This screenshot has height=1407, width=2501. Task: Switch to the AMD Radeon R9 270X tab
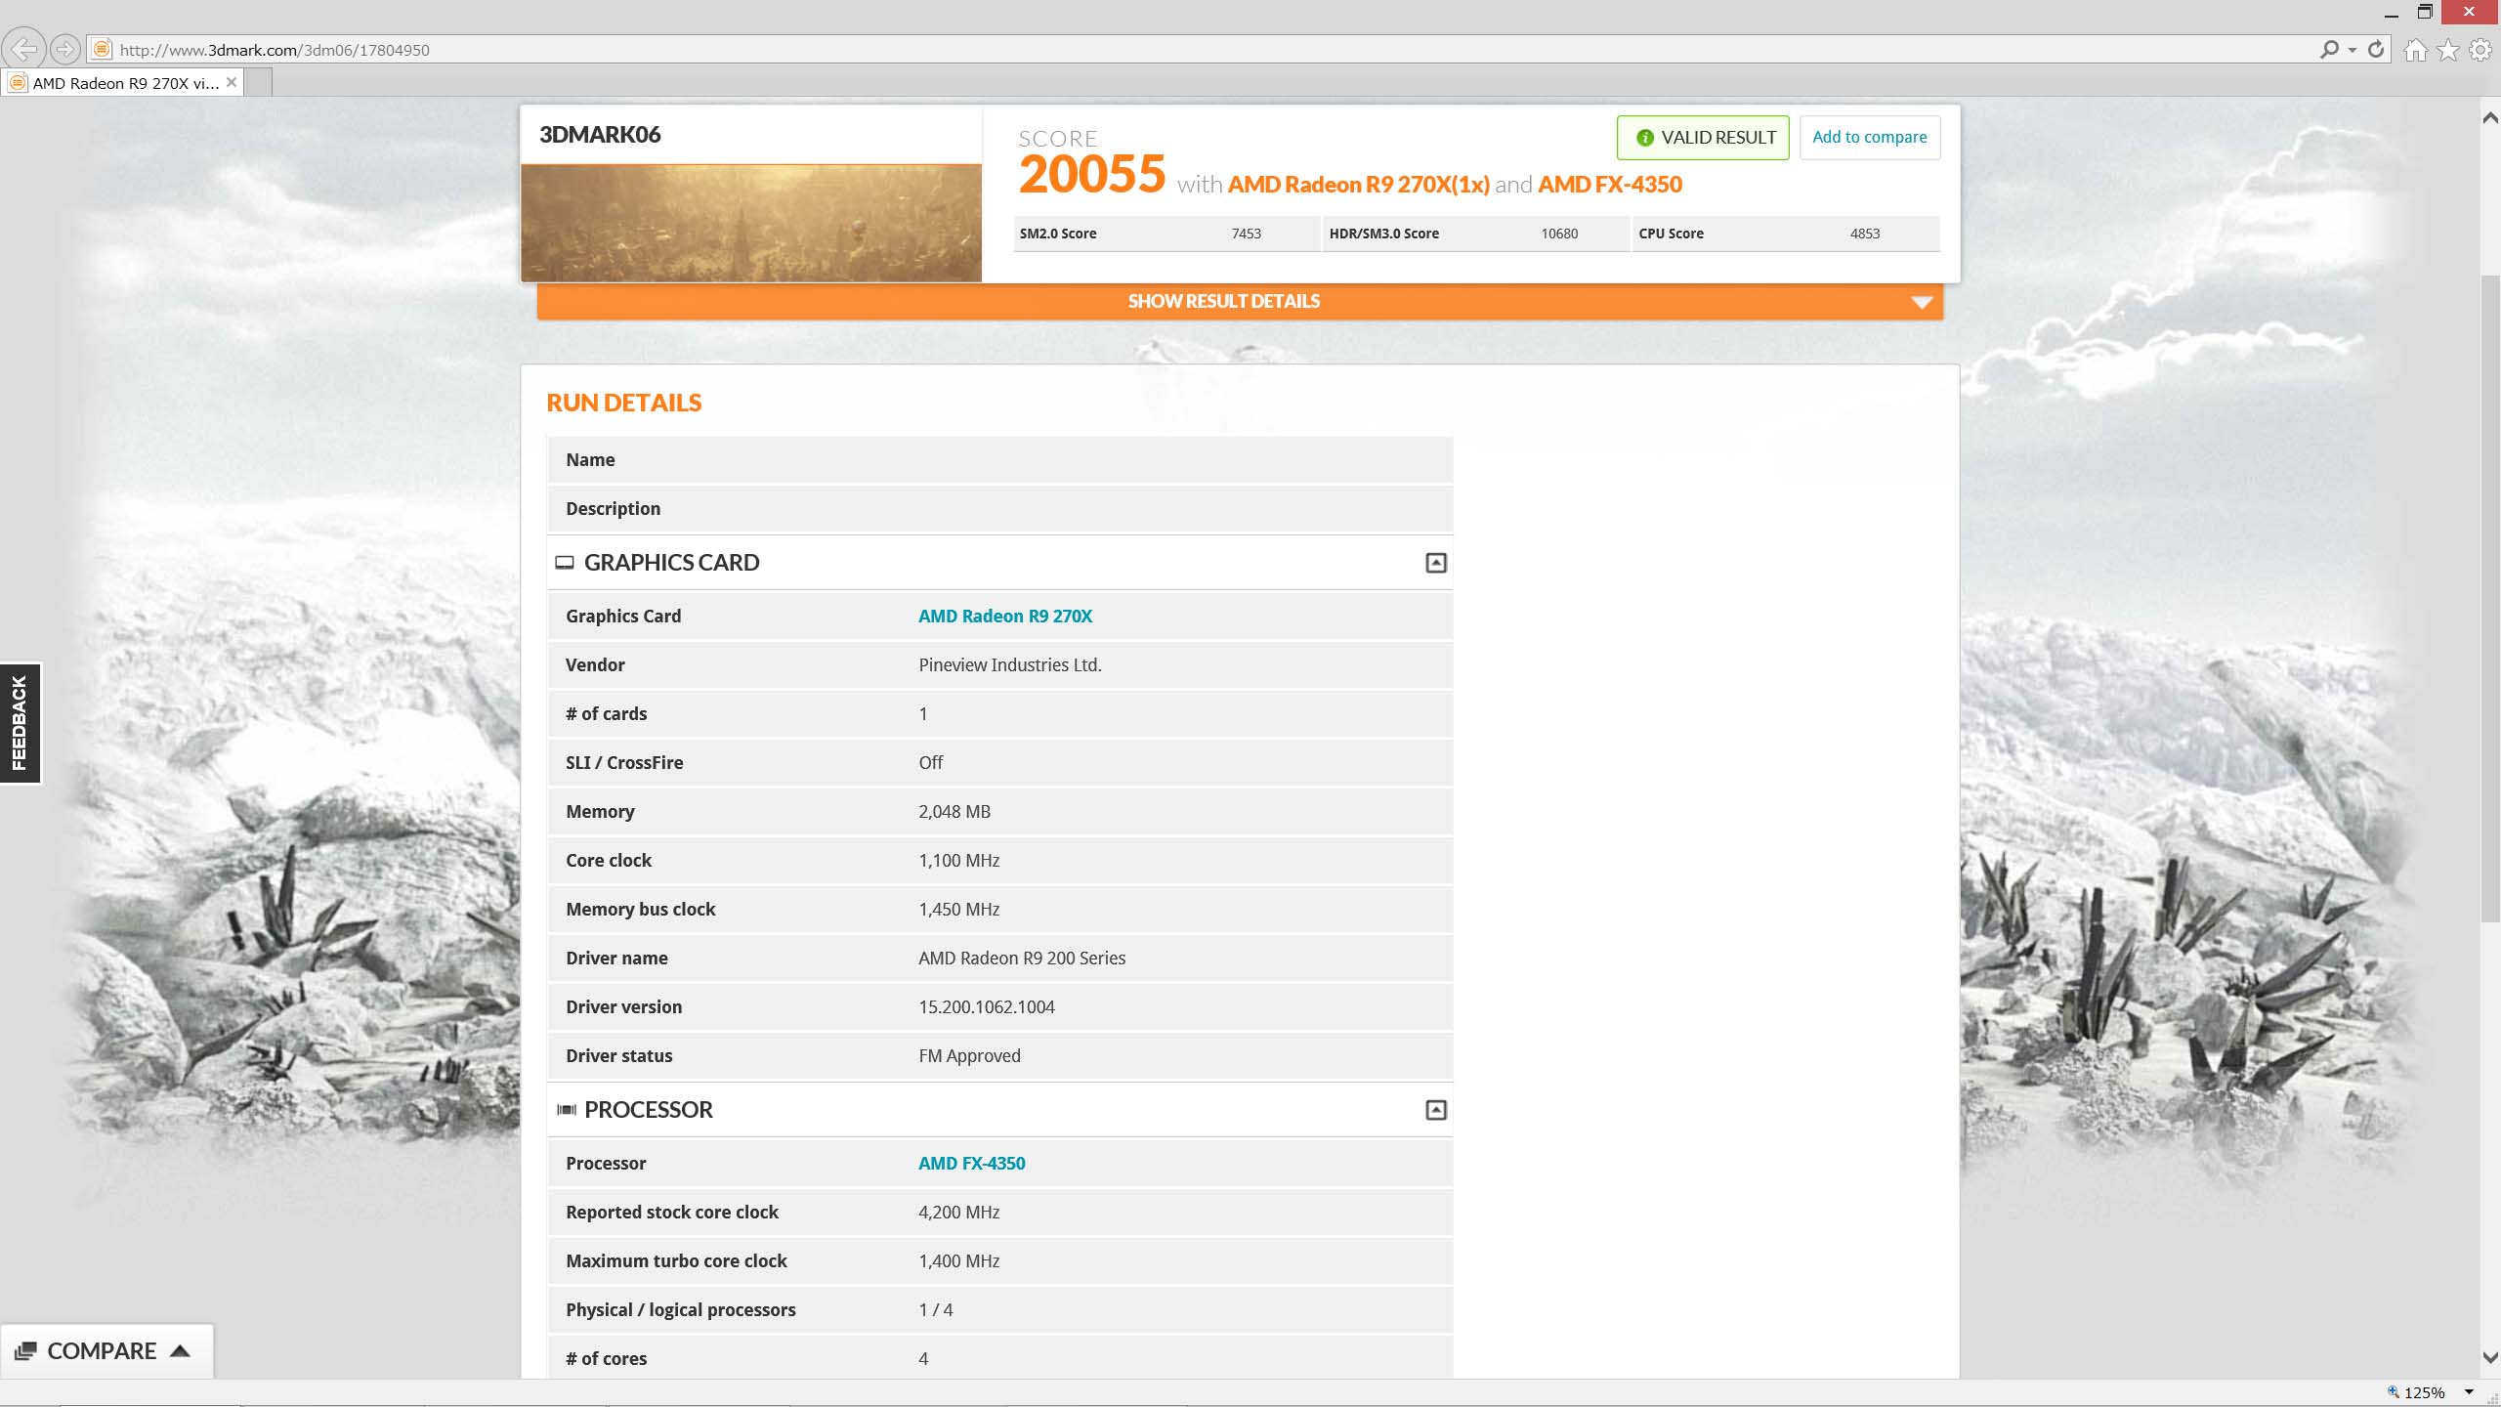123,83
